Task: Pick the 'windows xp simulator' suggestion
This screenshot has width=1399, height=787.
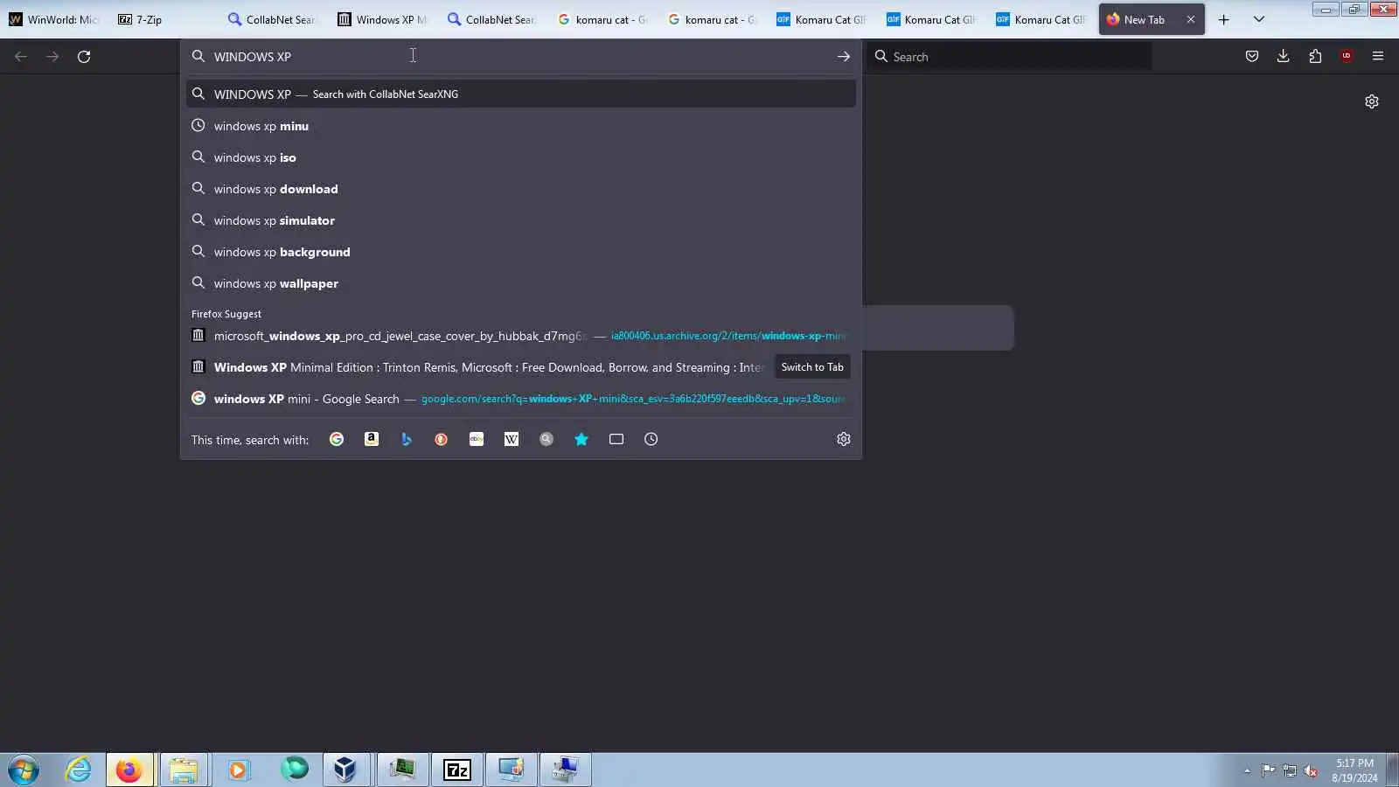Action: point(521,220)
